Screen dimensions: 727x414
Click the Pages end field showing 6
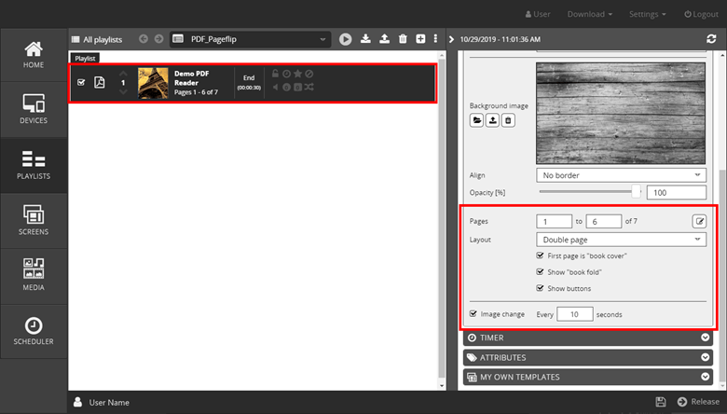pos(604,222)
